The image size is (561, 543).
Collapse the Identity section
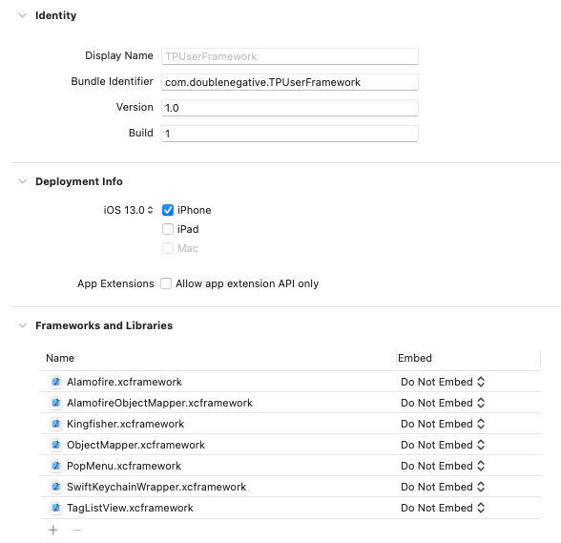pyautogui.click(x=23, y=15)
